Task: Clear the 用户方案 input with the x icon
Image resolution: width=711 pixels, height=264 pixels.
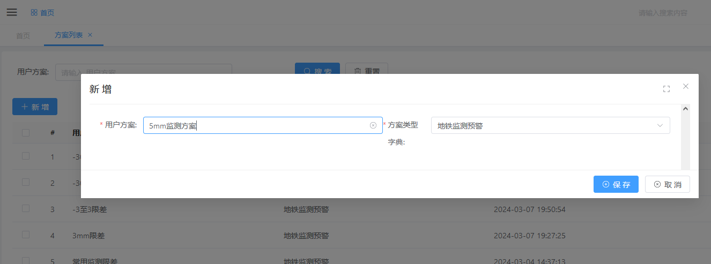Action: [x=373, y=125]
